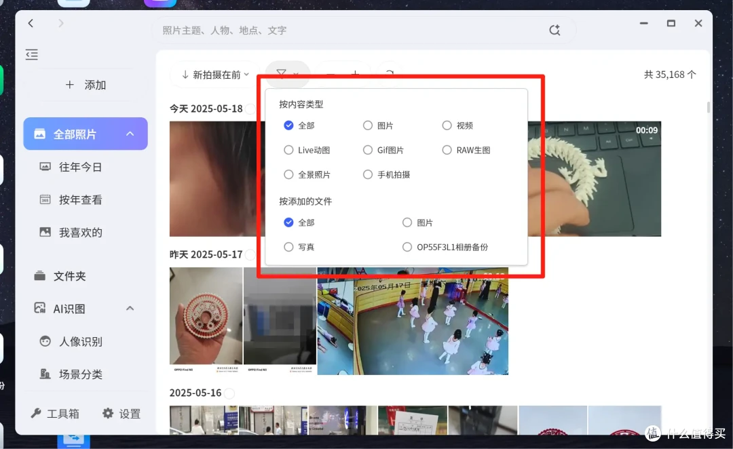Open the dragon toy video thumbnail 00:09

(x=594, y=179)
